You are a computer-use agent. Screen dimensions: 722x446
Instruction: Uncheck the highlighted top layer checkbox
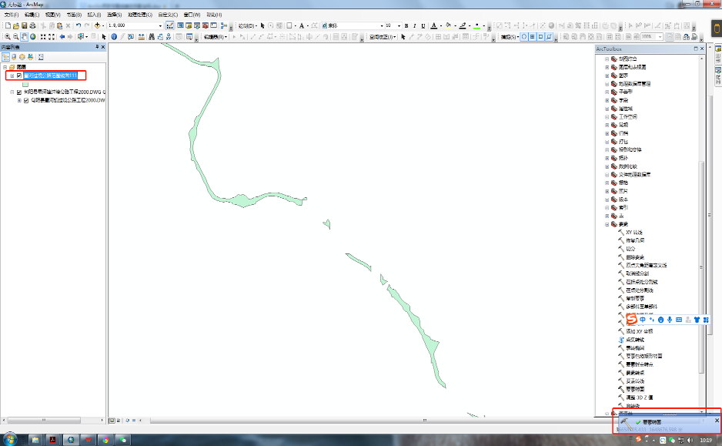pyautogui.click(x=19, y=75)
